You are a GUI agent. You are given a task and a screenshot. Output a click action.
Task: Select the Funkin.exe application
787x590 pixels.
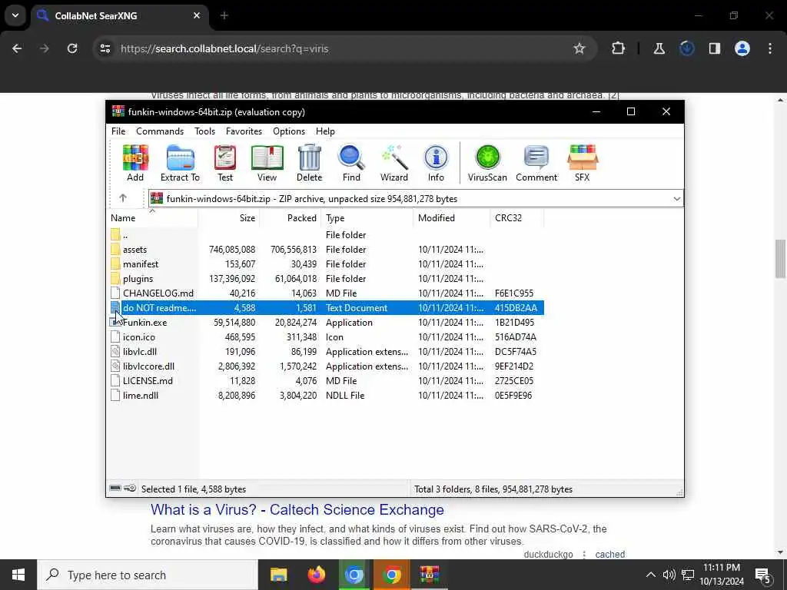326,322
